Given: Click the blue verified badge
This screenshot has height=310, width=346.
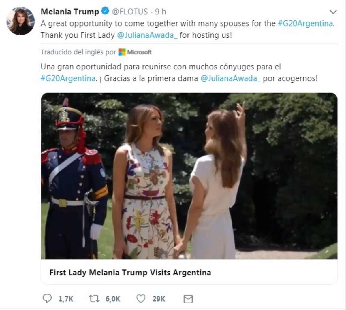Looking at the screenshot, I should tap(105, 12).
